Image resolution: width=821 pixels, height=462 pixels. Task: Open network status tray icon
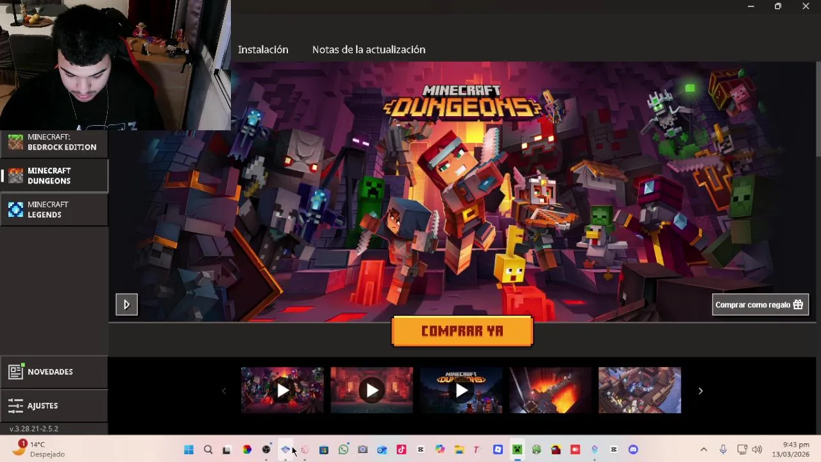coord(742,450)
